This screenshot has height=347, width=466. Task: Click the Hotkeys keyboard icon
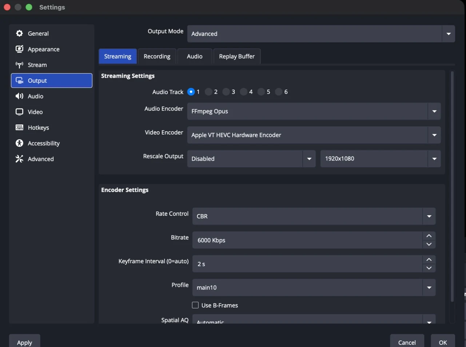(x=19, y=128)
